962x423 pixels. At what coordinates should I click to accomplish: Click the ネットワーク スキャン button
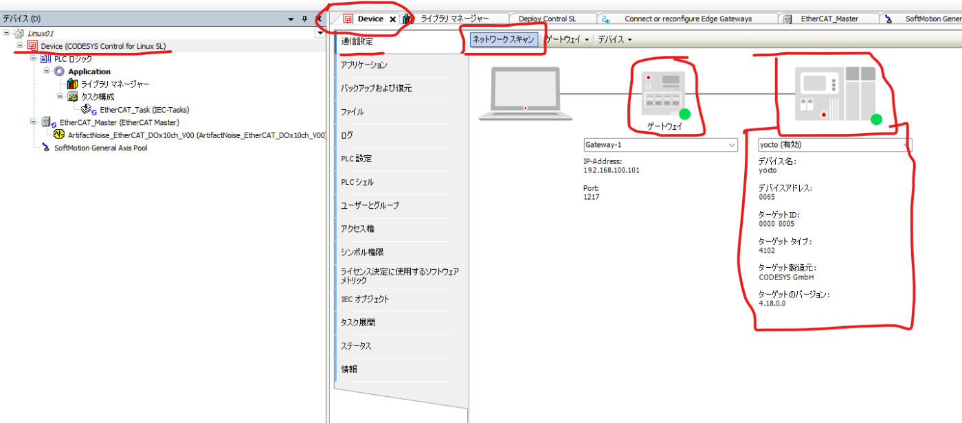503,40
